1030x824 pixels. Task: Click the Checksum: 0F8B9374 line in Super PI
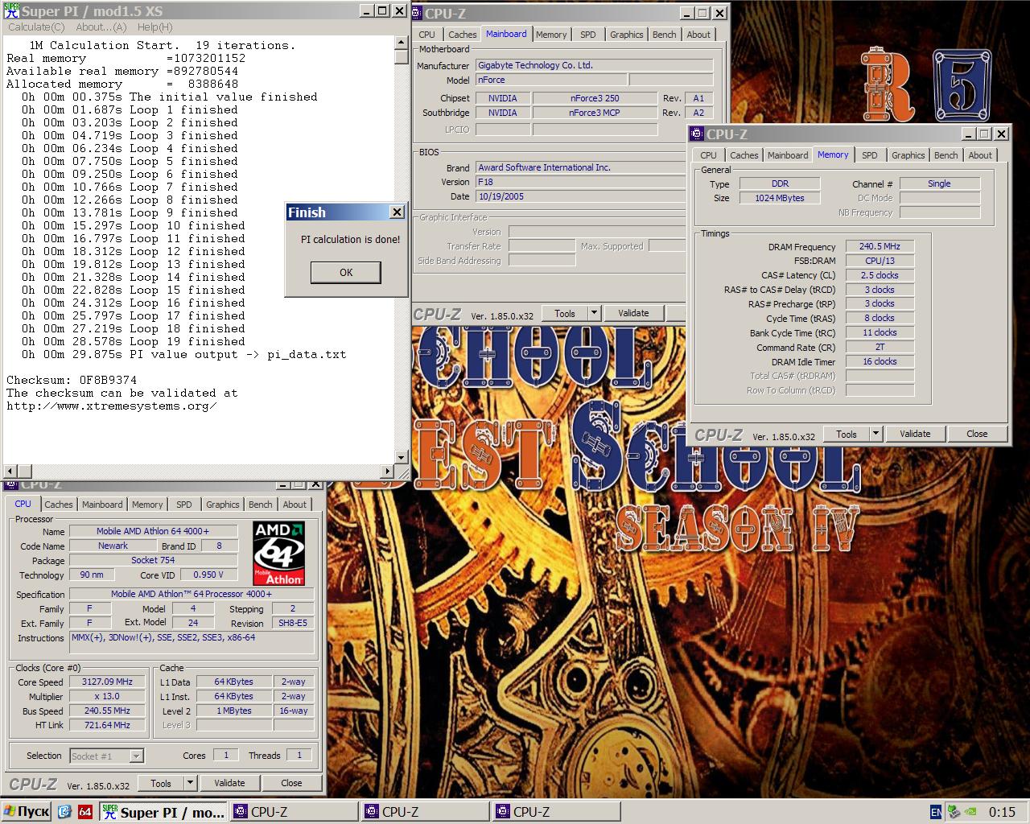(x=72, y=380)
